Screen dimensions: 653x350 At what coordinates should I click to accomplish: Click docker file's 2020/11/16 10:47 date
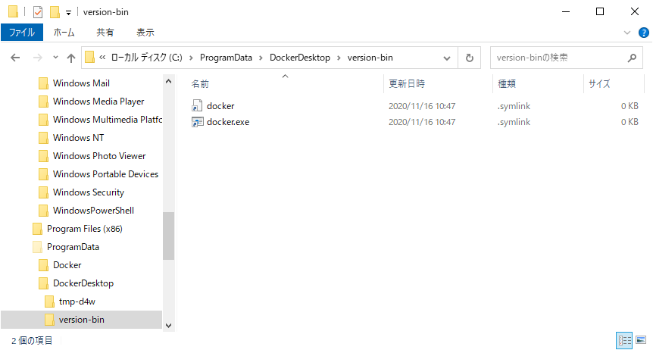tap(422, 106)
